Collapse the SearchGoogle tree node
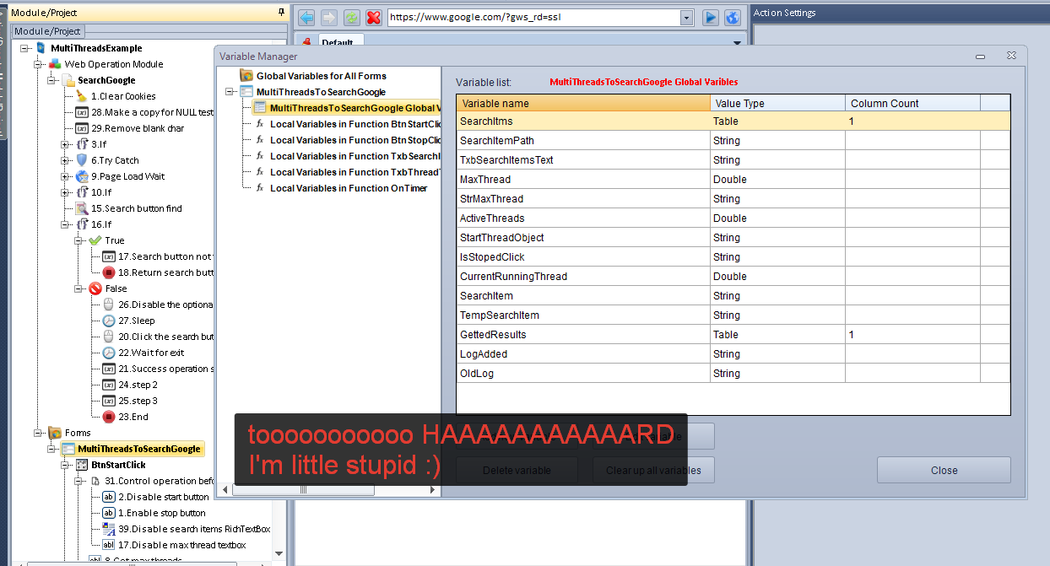The image size is (1050, 566). (52, 80)
